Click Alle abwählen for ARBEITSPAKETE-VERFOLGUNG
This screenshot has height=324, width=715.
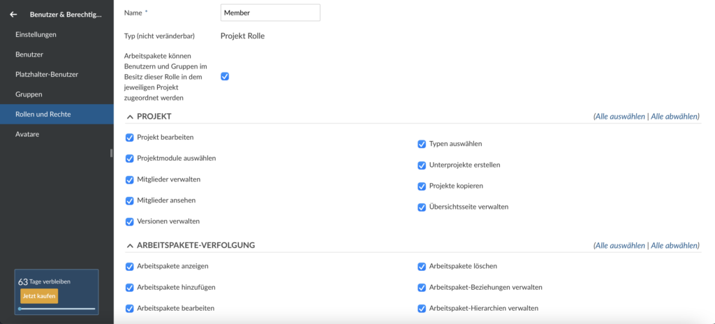coord(675,246)
